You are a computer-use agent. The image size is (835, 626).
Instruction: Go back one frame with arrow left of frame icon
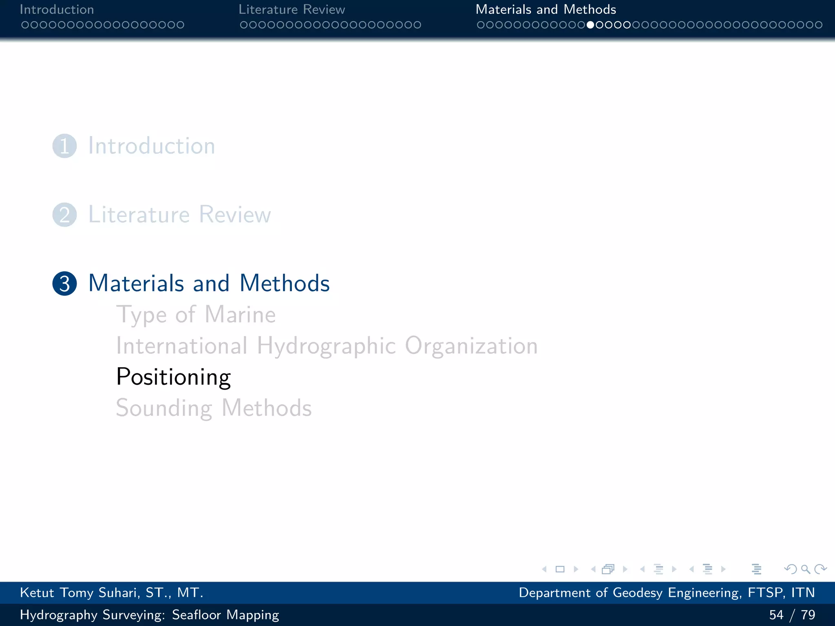tap(593, 569)
